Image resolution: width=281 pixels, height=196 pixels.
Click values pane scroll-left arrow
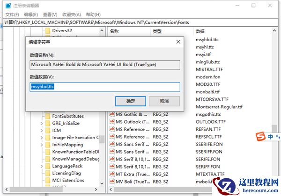point(111,189)
